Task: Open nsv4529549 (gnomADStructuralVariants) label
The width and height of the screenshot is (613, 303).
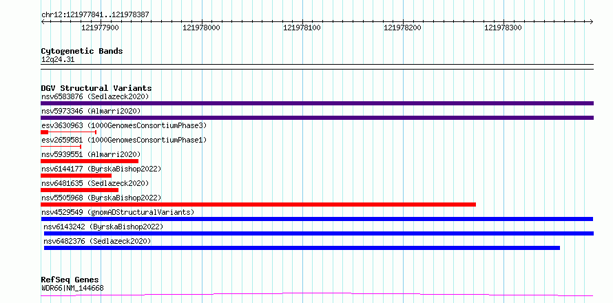Action: [118, 212]
